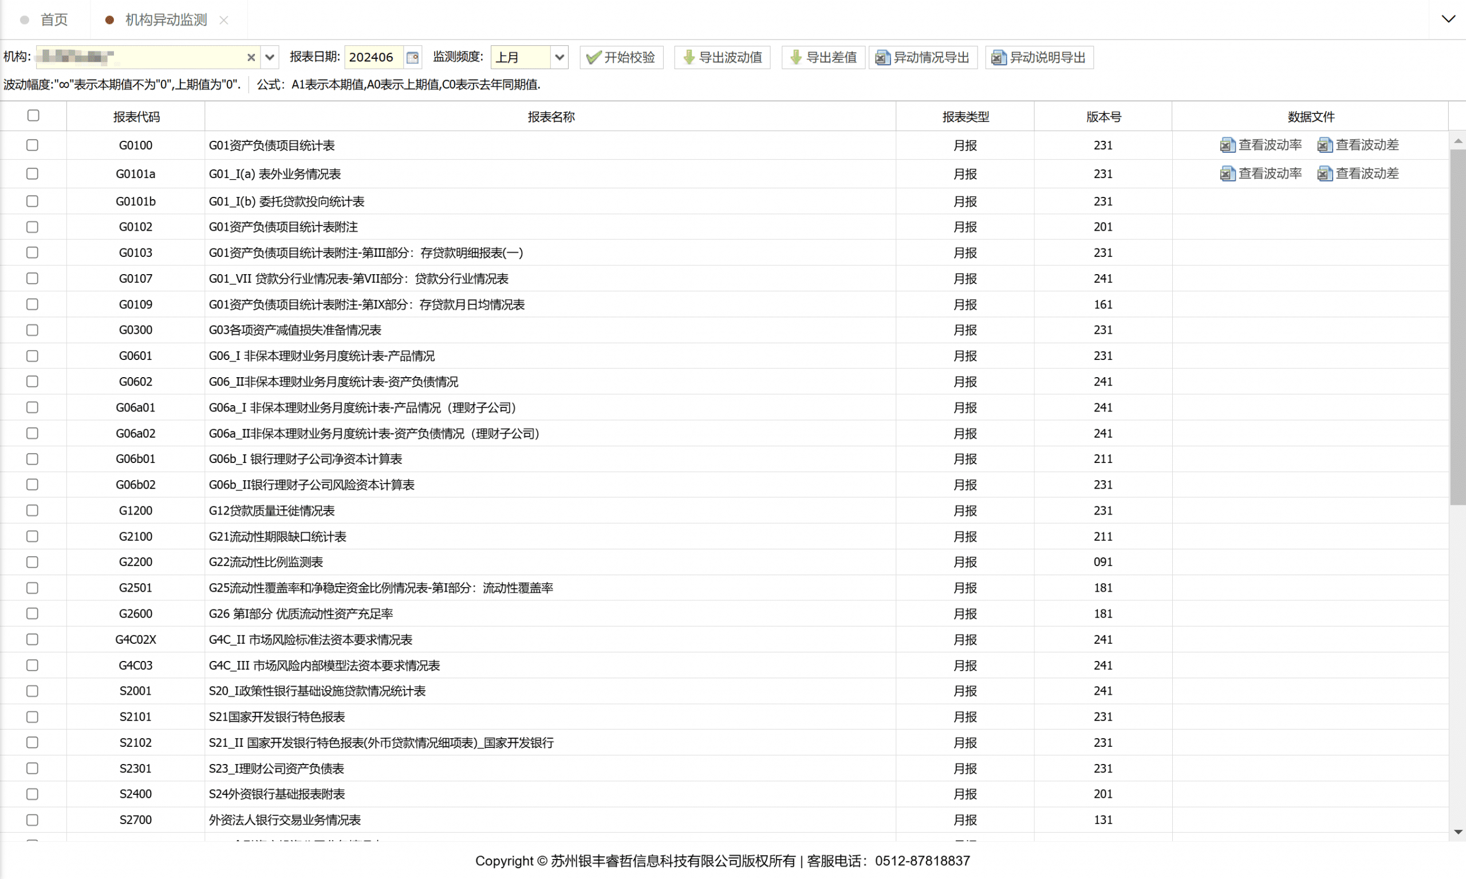Clear the 机构 field with X icon

251,57
